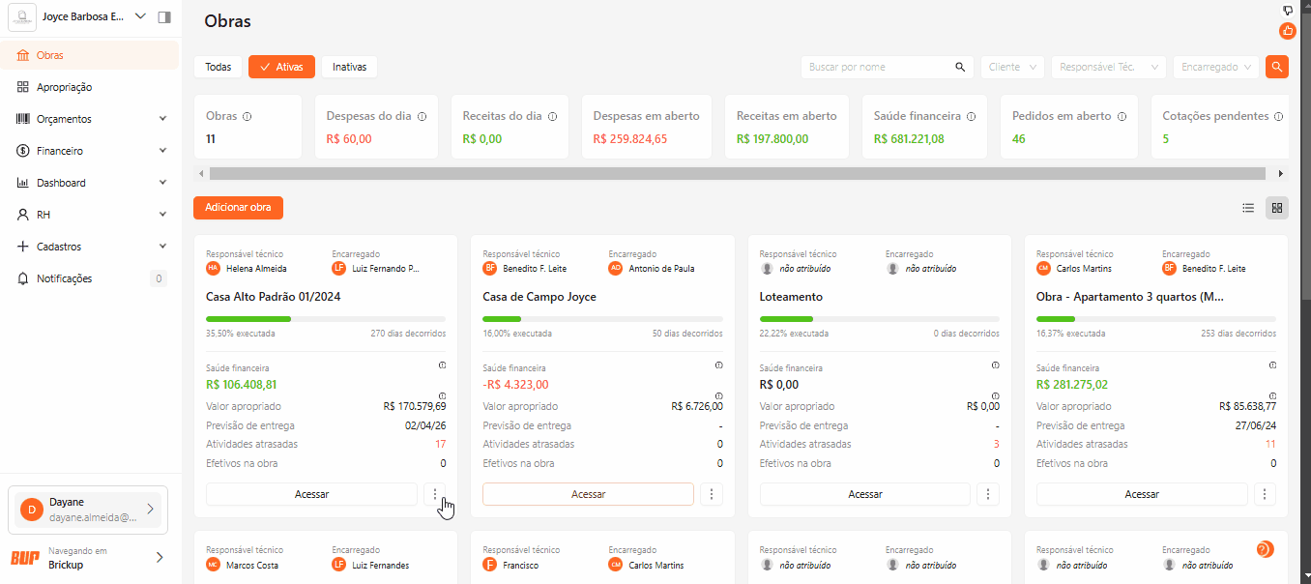Show Saúde financeira info in Casa Alto Padrão

(x=442, y=365)
